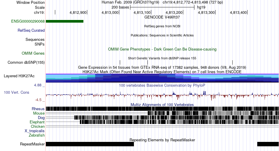Click 100 vertebrates Basewise Conservation by PhyloP title
Image resolution: width=279 pixels, height=151 pixels.
coord(162,85)
